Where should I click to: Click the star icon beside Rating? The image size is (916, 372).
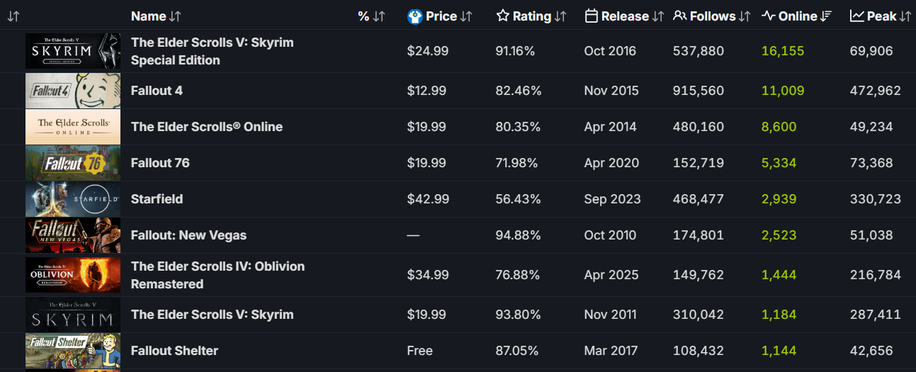503,16
